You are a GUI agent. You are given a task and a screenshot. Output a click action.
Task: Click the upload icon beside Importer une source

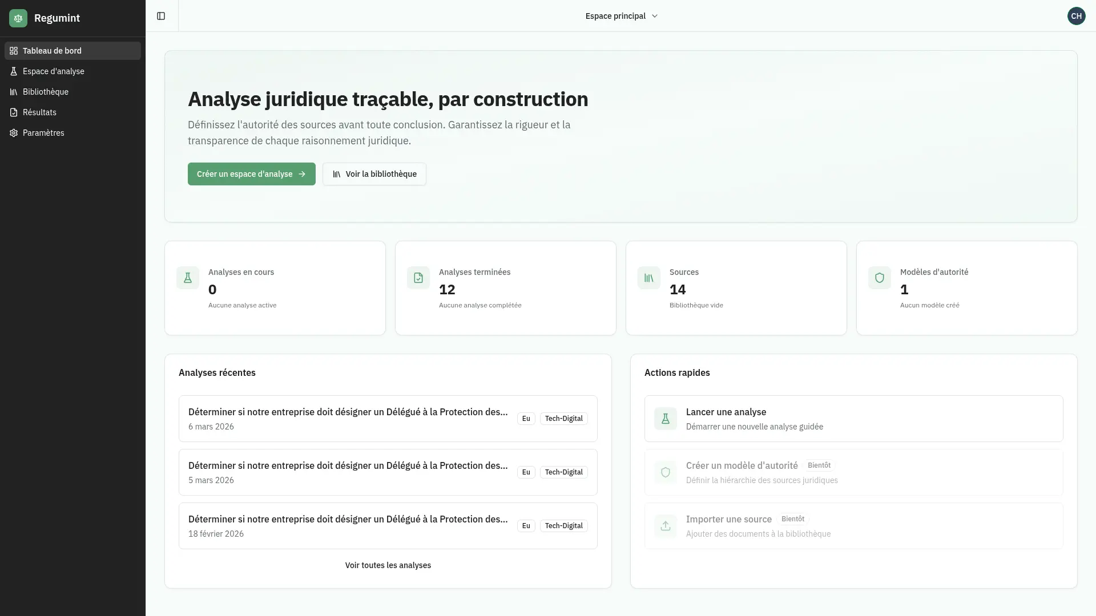[666, 526]
